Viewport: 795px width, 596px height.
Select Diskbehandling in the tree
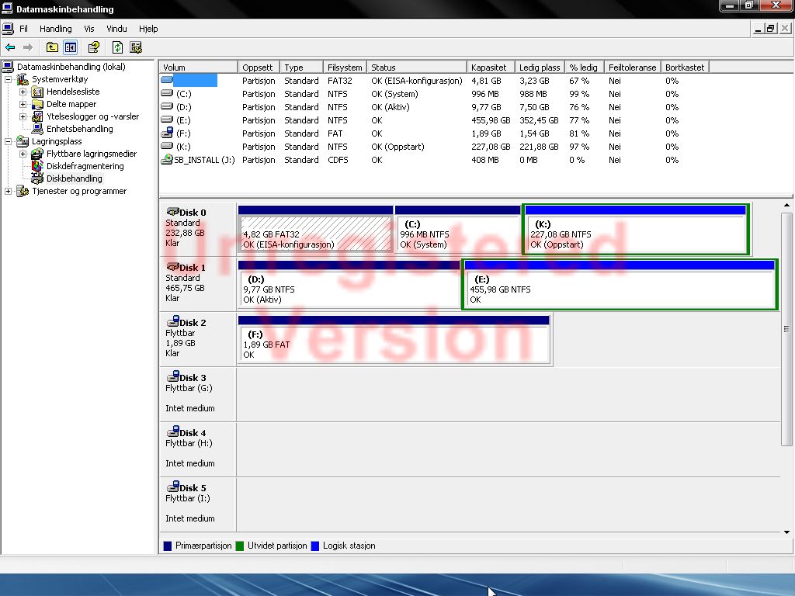tap(74, 178)
